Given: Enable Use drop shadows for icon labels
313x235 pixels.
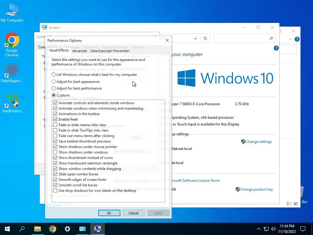Looking at the screenshot, I should click(x=55, y=190).
